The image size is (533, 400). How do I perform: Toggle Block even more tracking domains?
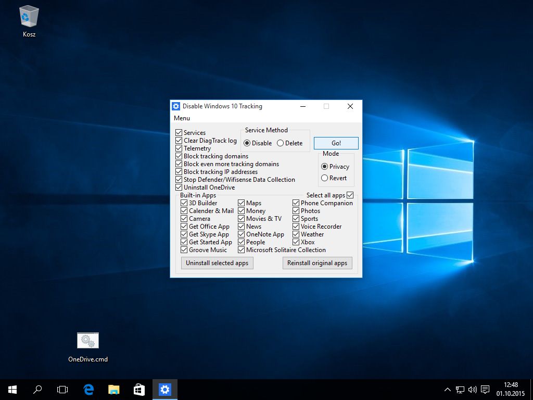[179, 164]
